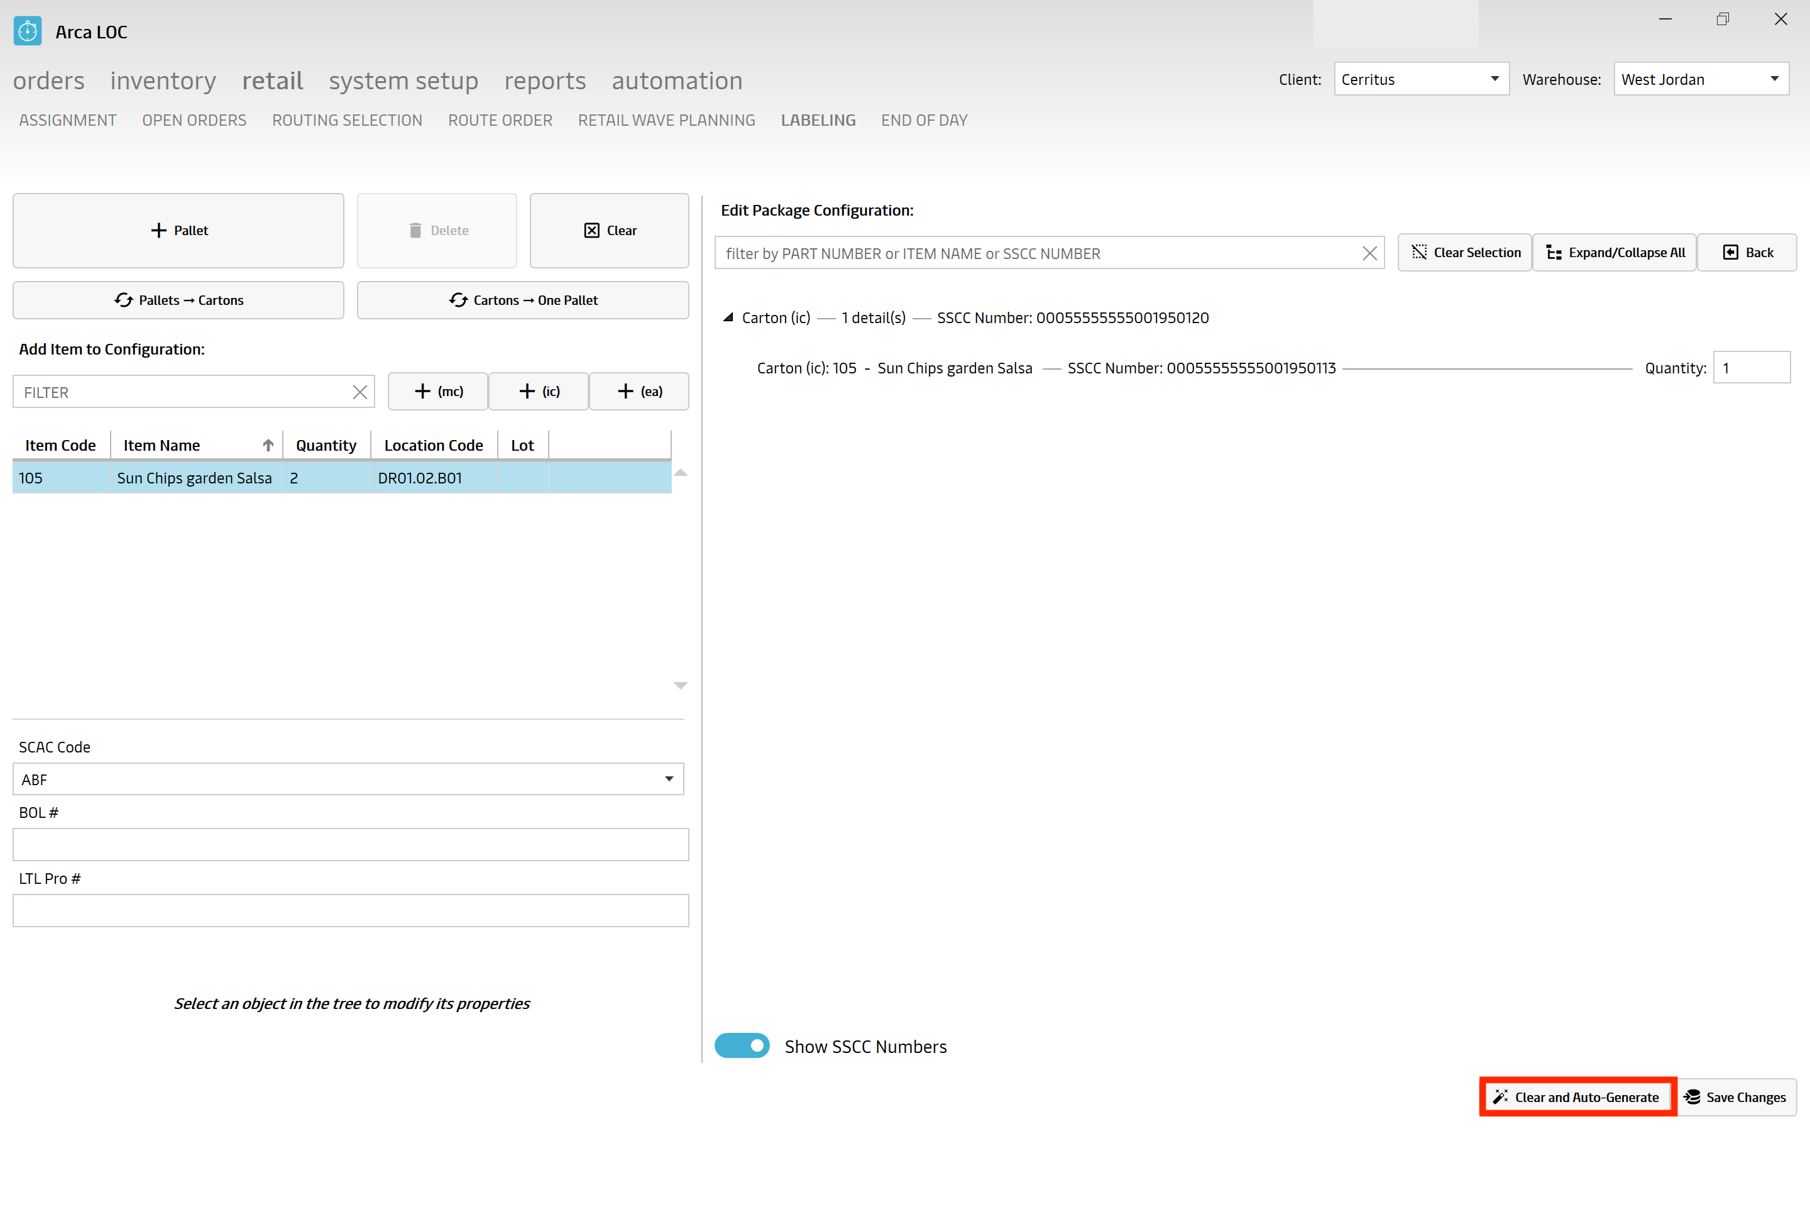This screenshot has width=1810, height=1207.
Task: Open the Client dropdown
Action: (x=1422, y=79)
